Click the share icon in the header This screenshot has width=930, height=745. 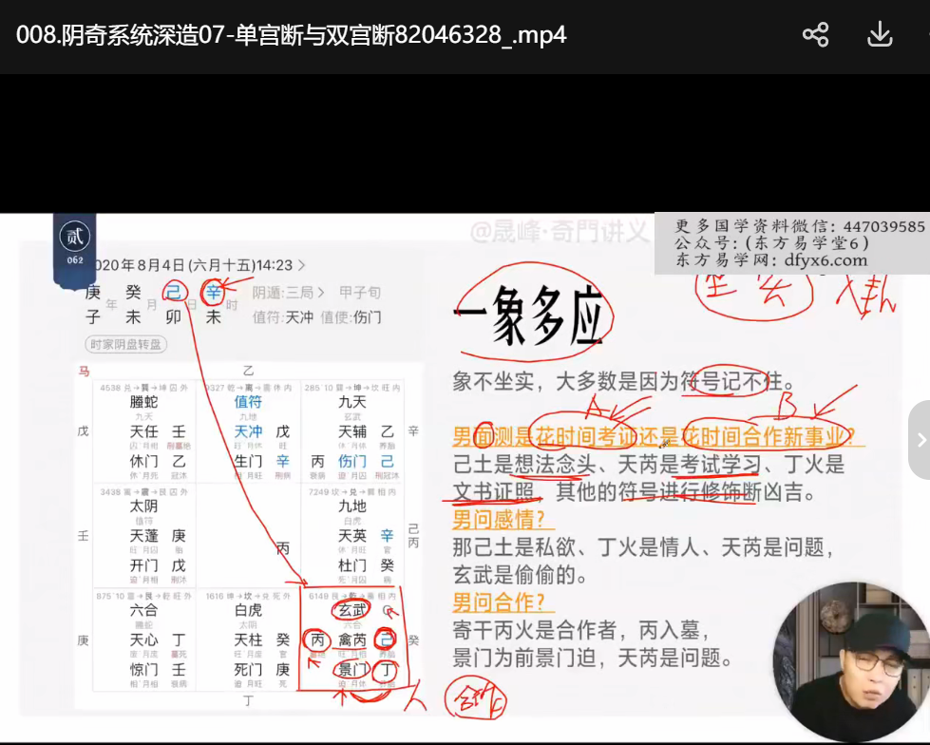tap(815, 36)
